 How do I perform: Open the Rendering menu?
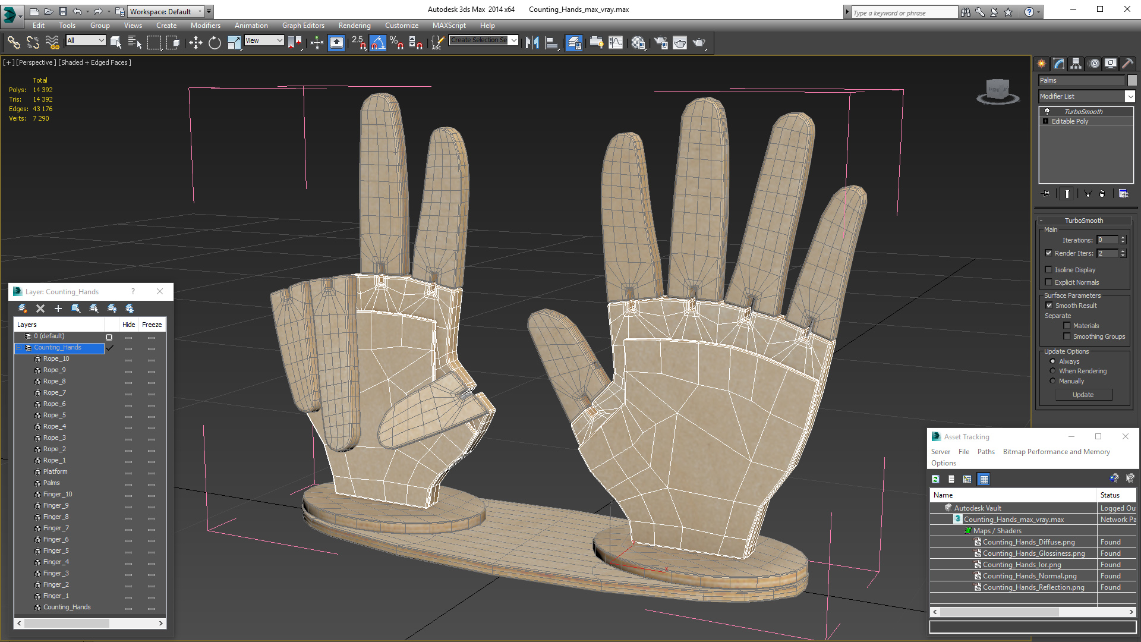click(354, 26)
